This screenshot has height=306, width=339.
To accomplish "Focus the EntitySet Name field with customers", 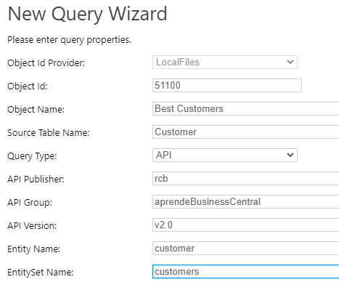I will [x=245, y=271].
